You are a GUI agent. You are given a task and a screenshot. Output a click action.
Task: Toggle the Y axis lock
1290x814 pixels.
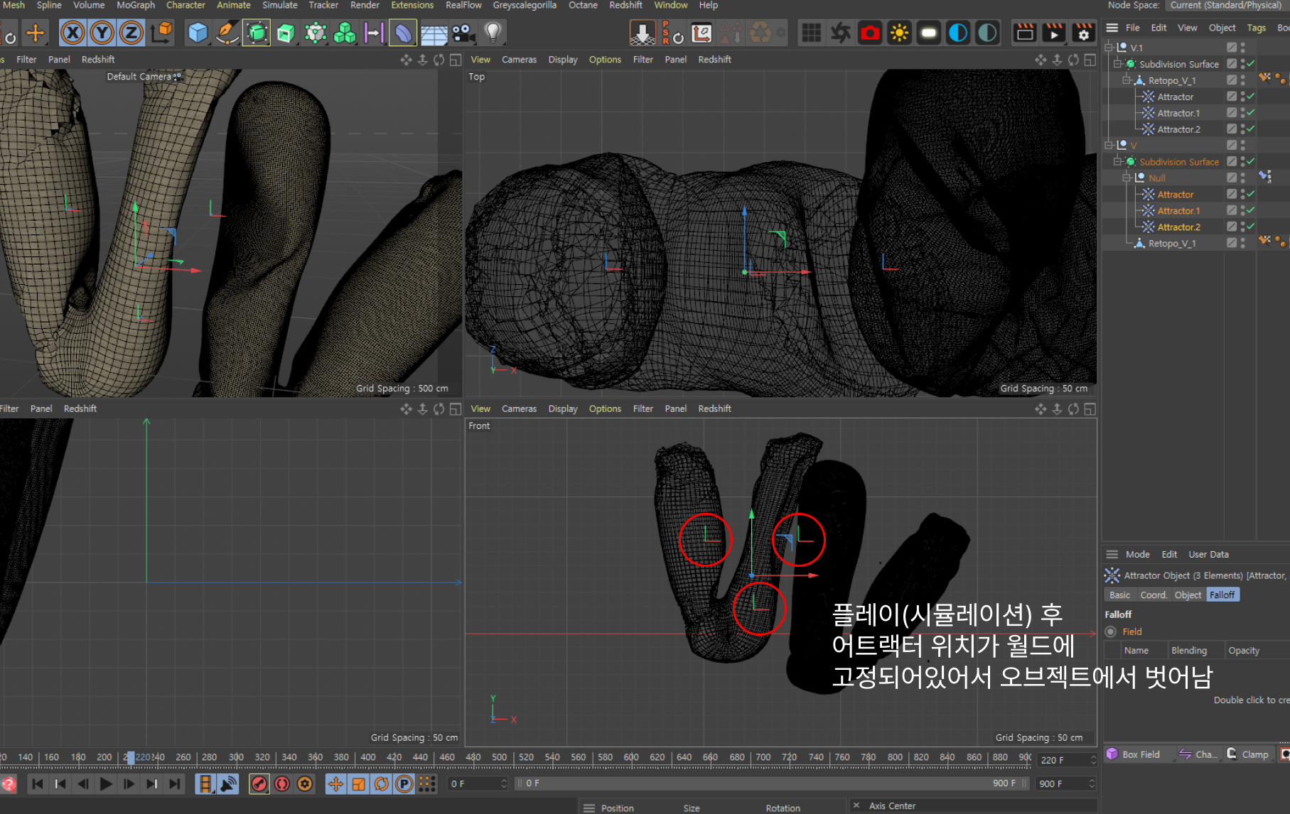[102, 33]
